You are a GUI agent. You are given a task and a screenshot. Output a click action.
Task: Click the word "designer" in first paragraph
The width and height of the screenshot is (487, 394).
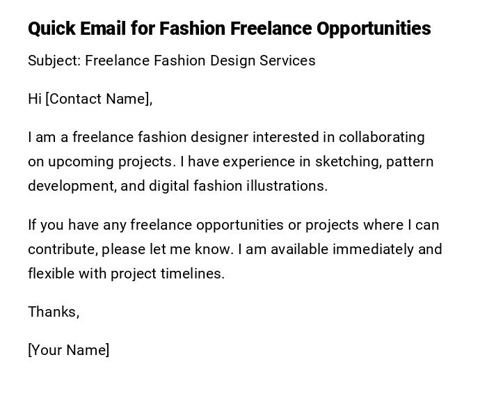click(x=220, y=137)
